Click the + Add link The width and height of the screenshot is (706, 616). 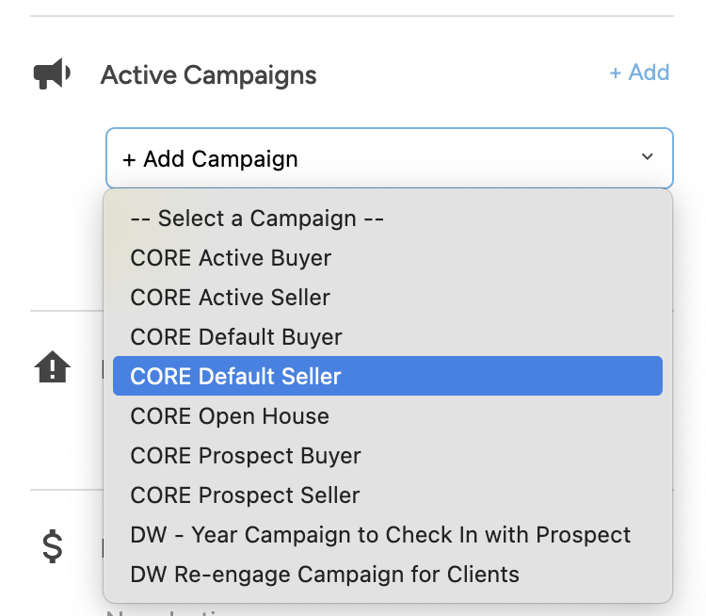click(639, 73)
